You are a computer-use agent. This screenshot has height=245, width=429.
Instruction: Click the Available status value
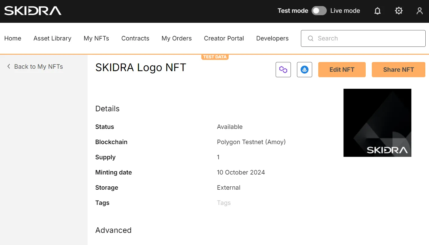(x=230, y=127)
